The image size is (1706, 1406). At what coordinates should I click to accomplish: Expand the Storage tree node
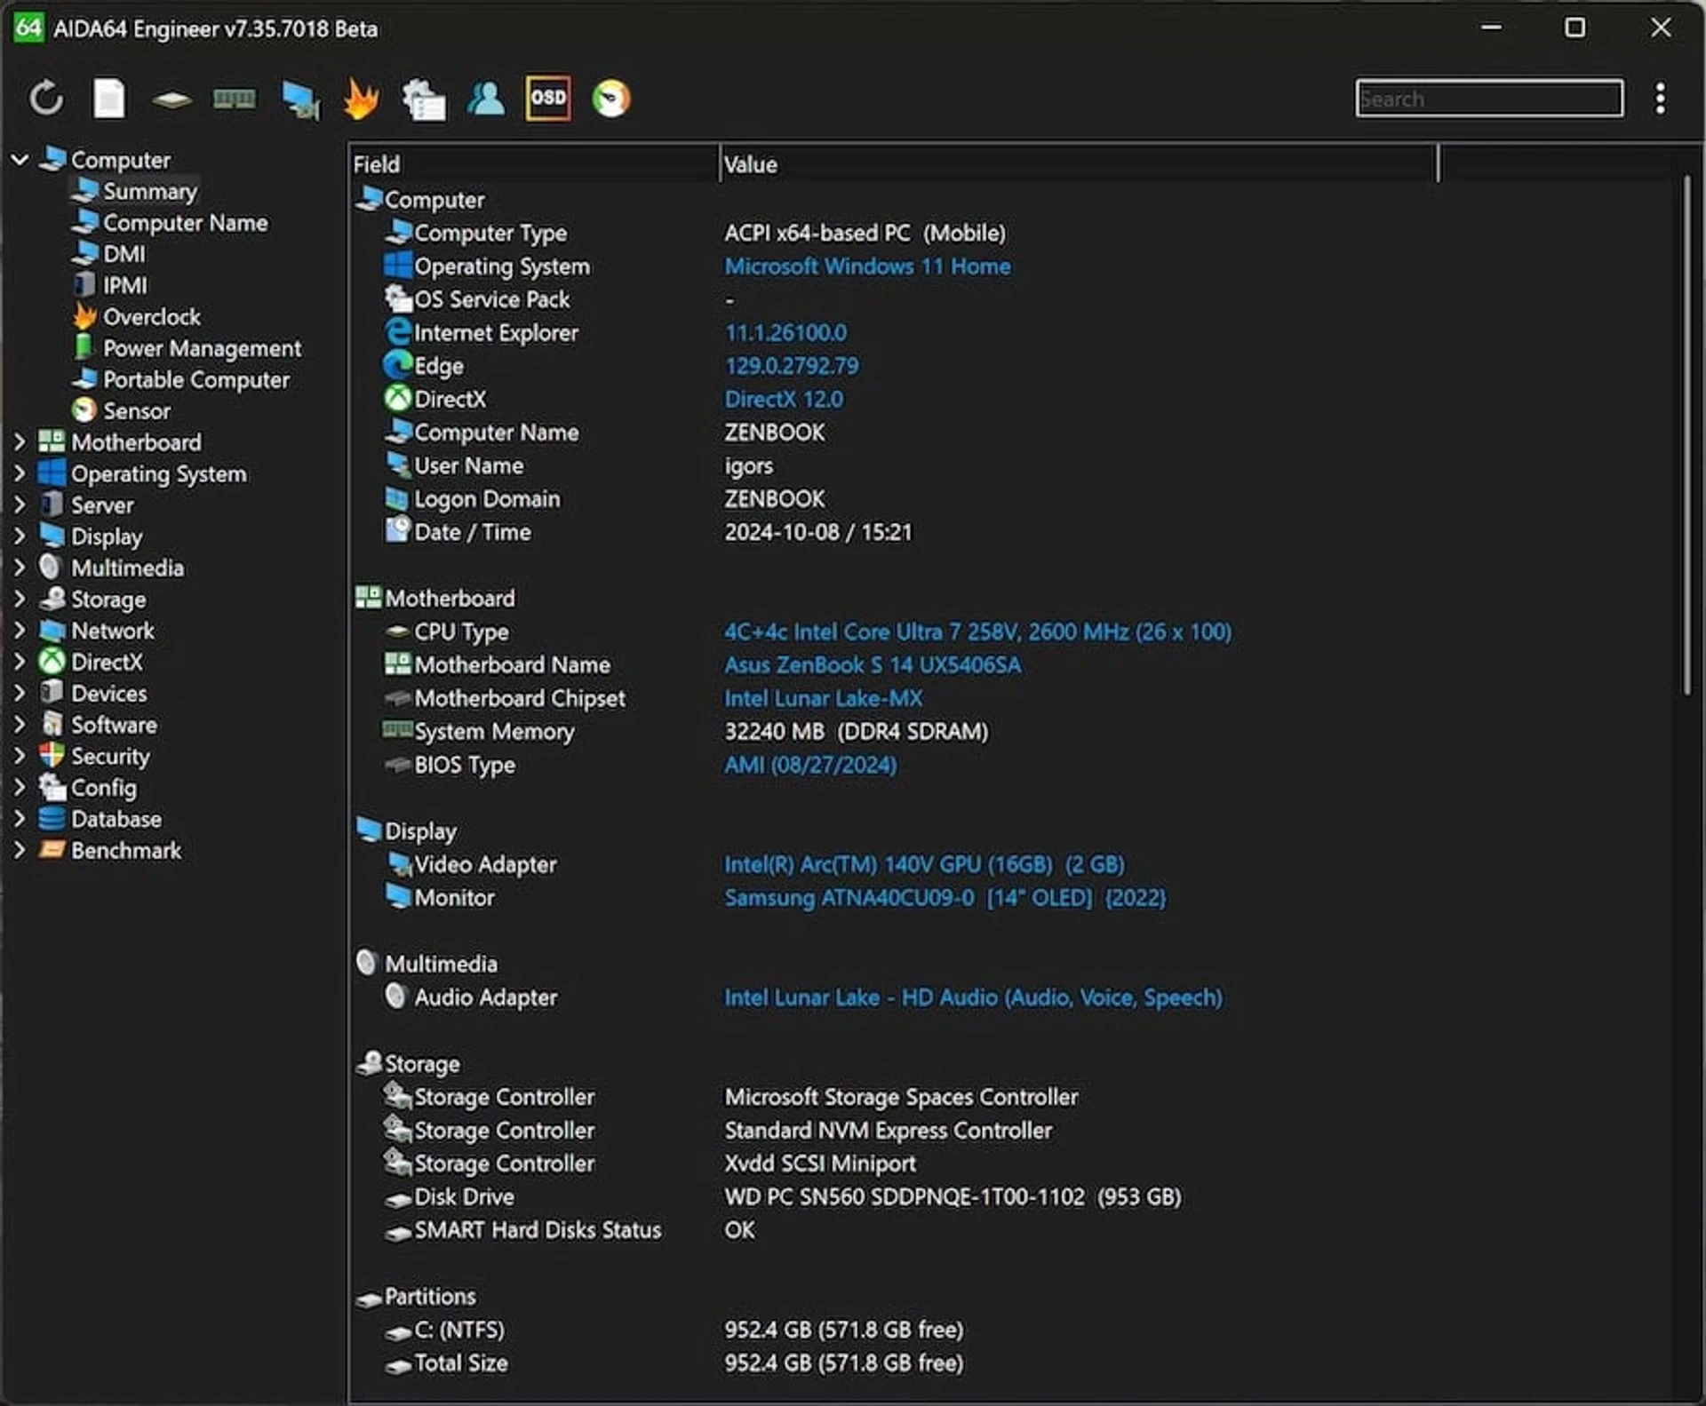click(x=20, y=599)
